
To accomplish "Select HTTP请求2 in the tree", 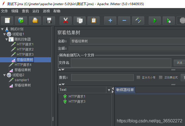I will pos(25,49).
